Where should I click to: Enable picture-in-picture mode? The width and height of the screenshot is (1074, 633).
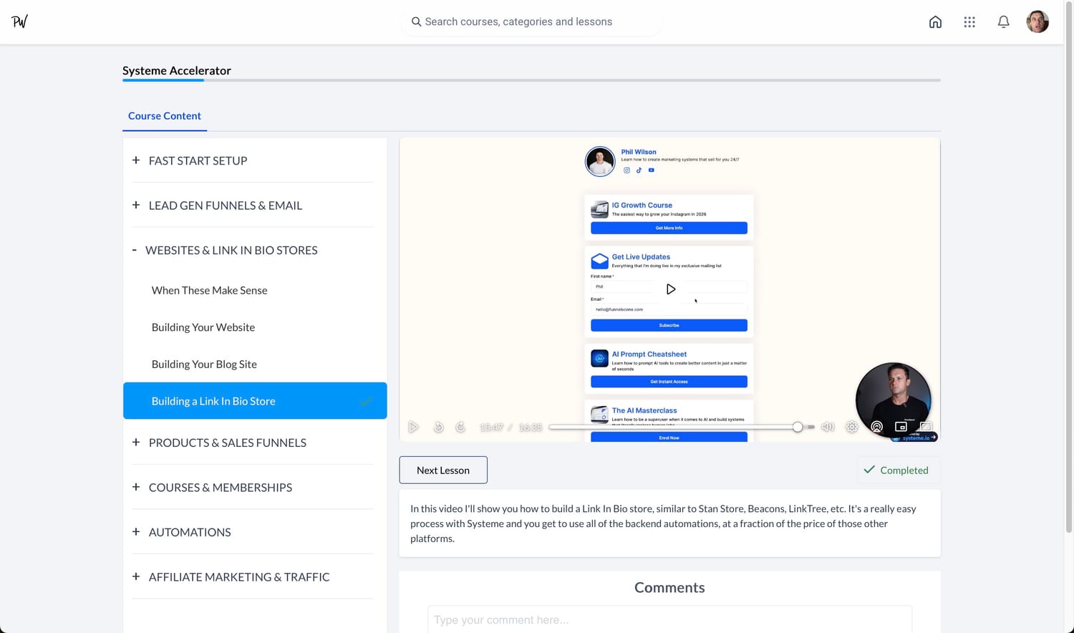click(901, 427)
